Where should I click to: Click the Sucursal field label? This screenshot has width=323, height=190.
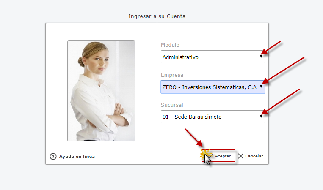172,105
